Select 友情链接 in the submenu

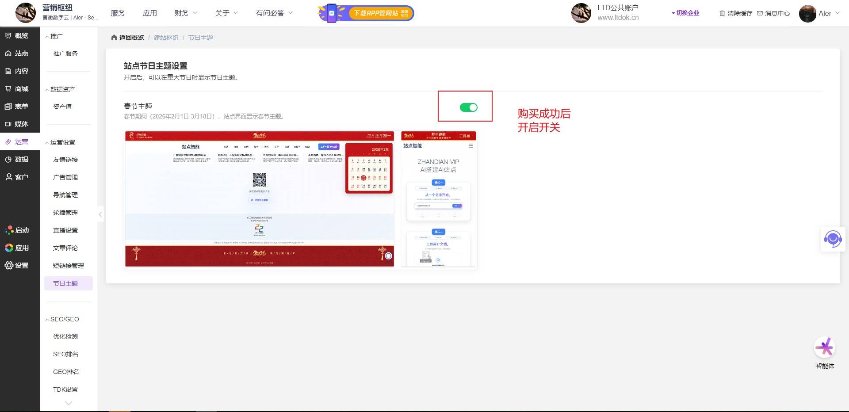pyautogui.click(x=65, y=160)
